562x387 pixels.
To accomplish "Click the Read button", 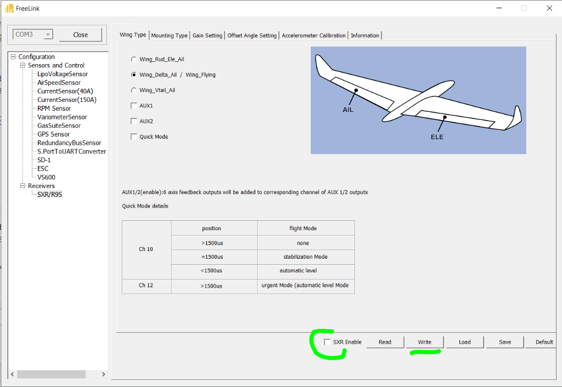I will (x=385, y=342).
